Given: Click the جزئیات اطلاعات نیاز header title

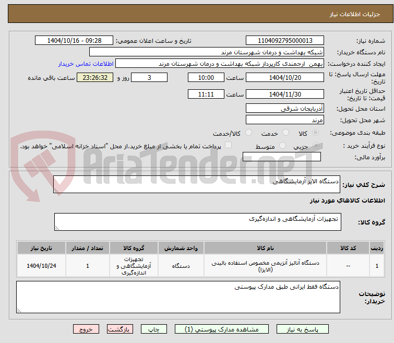Looking at the screenshot, I should pos(354,14).
